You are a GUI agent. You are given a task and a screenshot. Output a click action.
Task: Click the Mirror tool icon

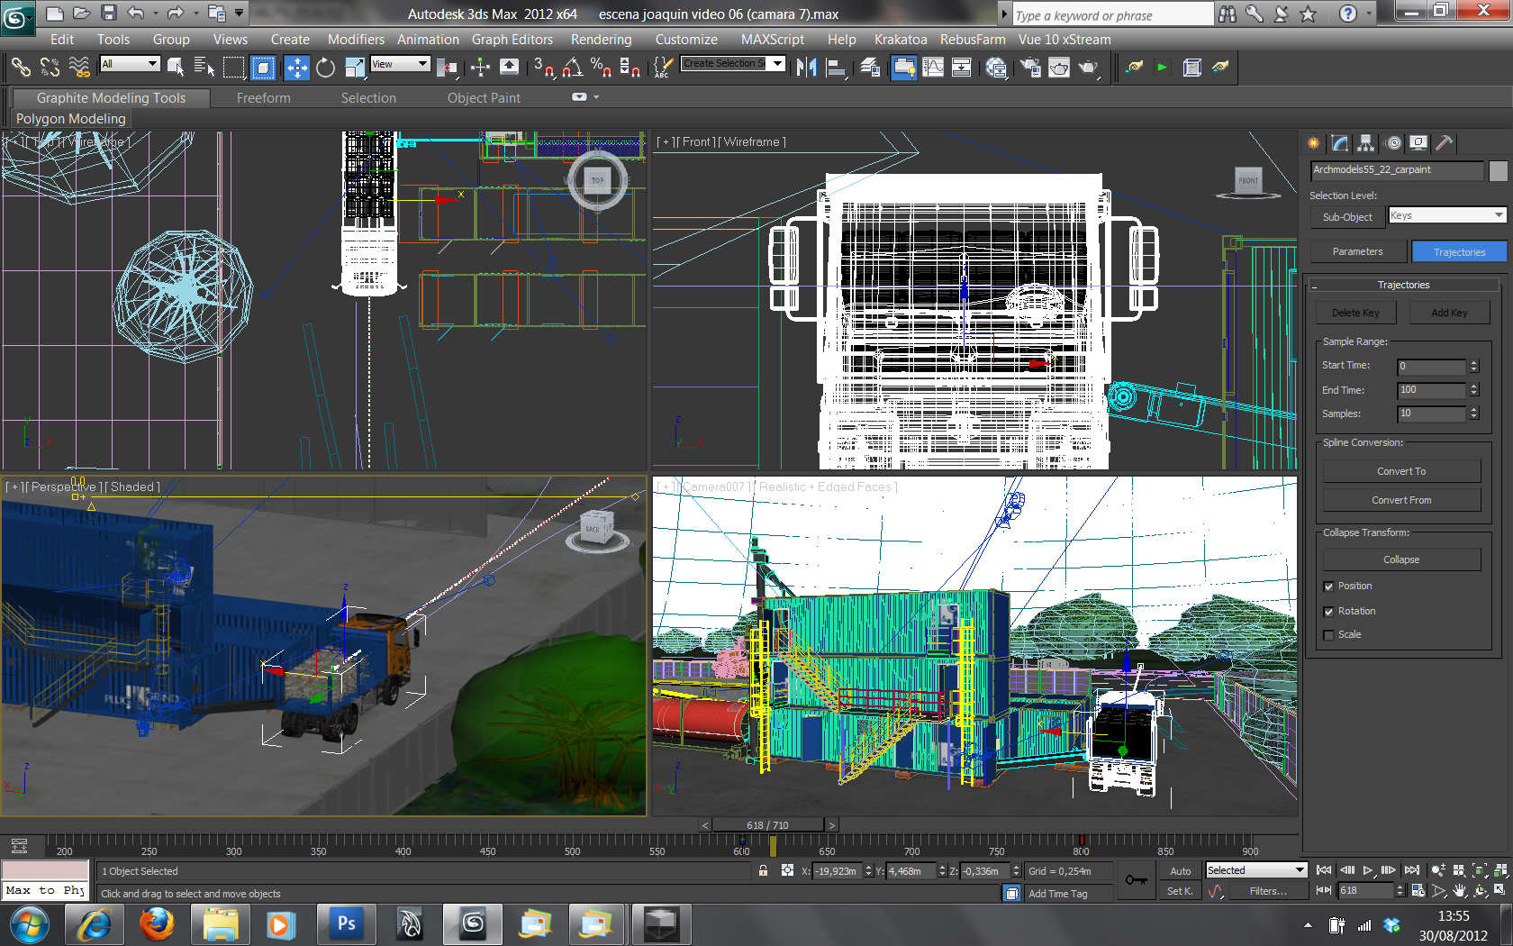pos(806,68)
